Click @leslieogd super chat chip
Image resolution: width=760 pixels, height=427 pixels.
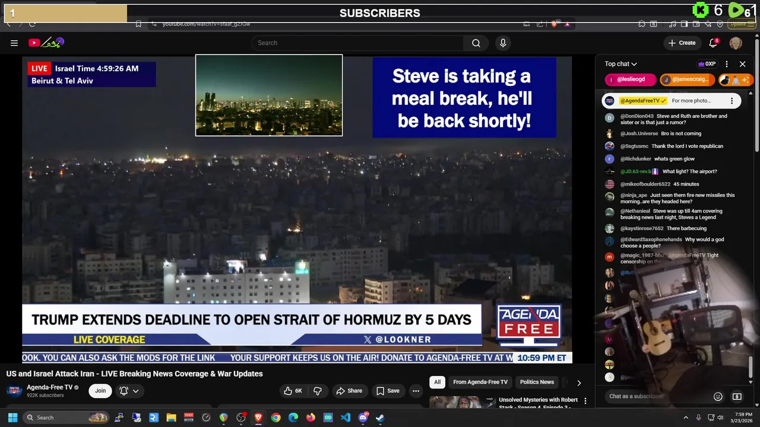pos(631,79)
